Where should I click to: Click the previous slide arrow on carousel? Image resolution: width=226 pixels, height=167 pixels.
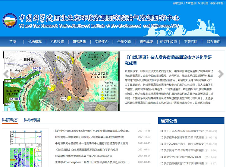click(6, 74)
